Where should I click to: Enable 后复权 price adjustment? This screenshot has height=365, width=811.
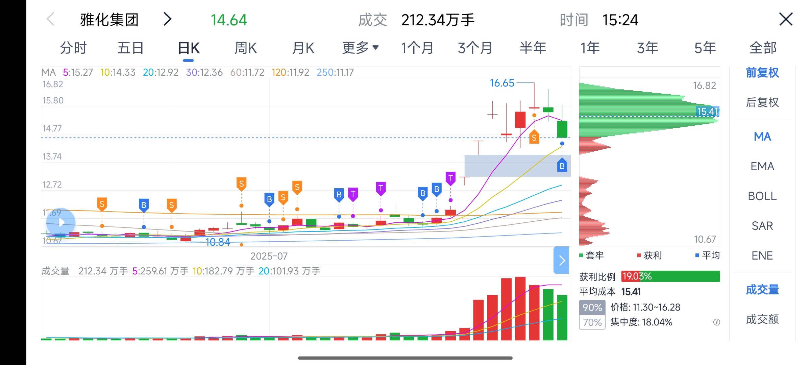pos(762,102)
